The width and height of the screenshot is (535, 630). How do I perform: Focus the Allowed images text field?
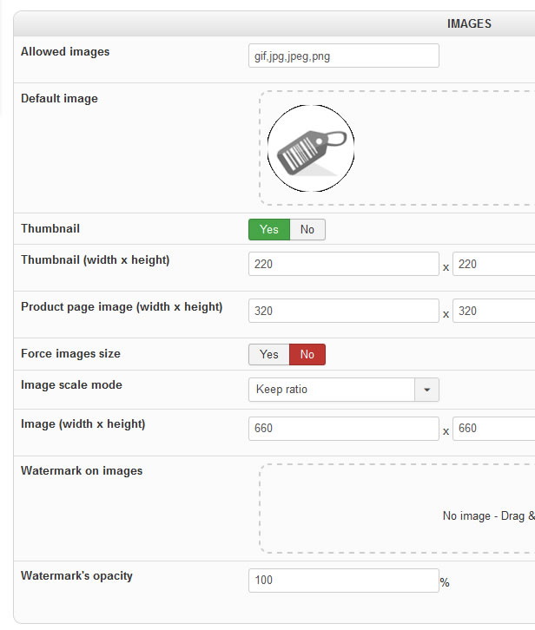coord(343,56)
